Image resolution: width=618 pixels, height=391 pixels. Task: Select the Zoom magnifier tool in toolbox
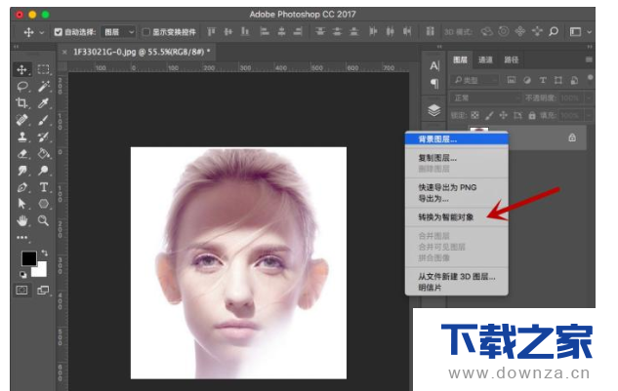click(x=43, y=220)
